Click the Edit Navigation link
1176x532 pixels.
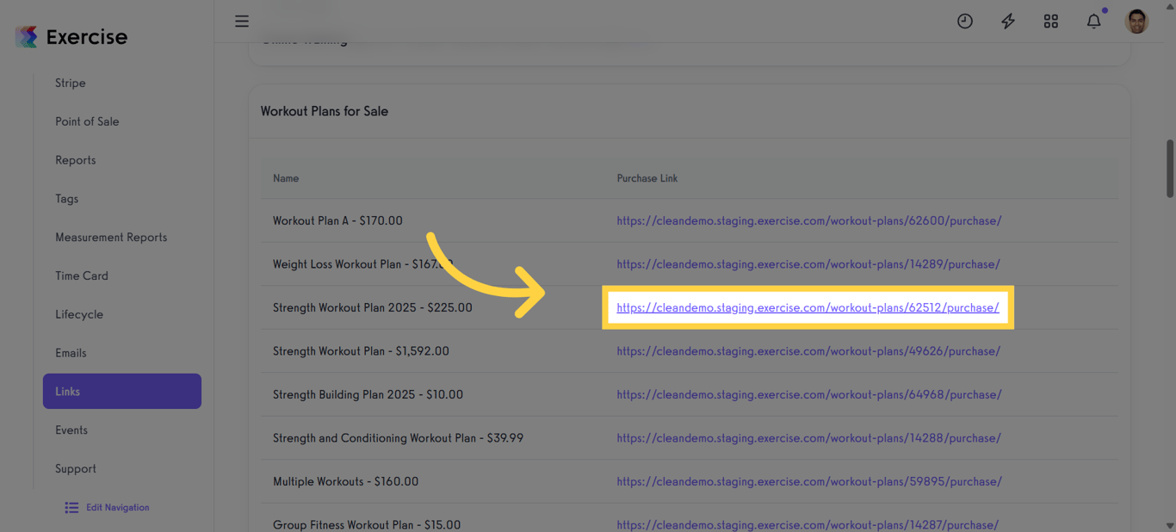tap(118, 508)
